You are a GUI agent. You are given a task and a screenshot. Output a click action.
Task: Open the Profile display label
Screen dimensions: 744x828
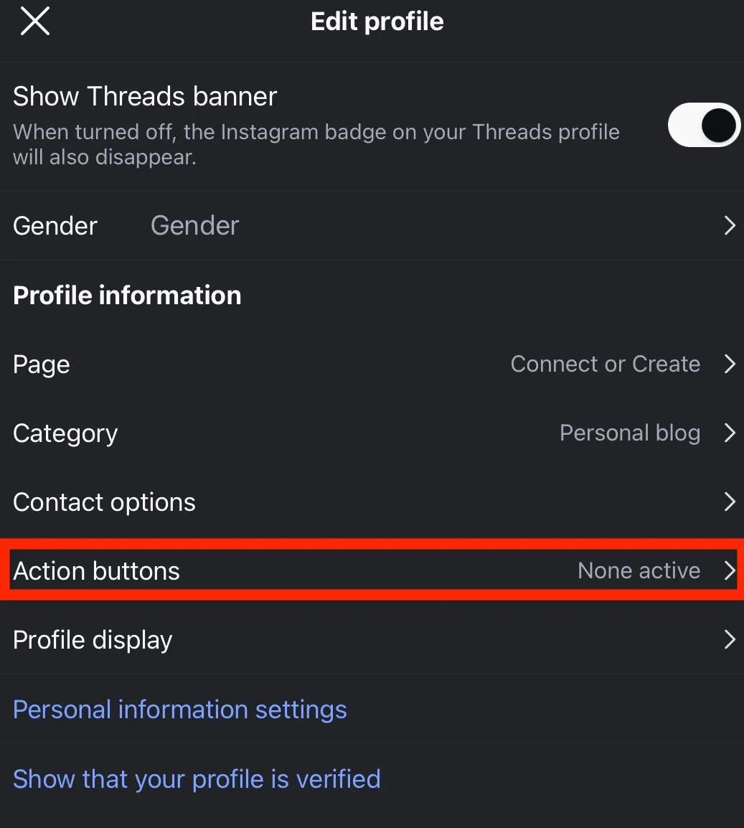93,640
